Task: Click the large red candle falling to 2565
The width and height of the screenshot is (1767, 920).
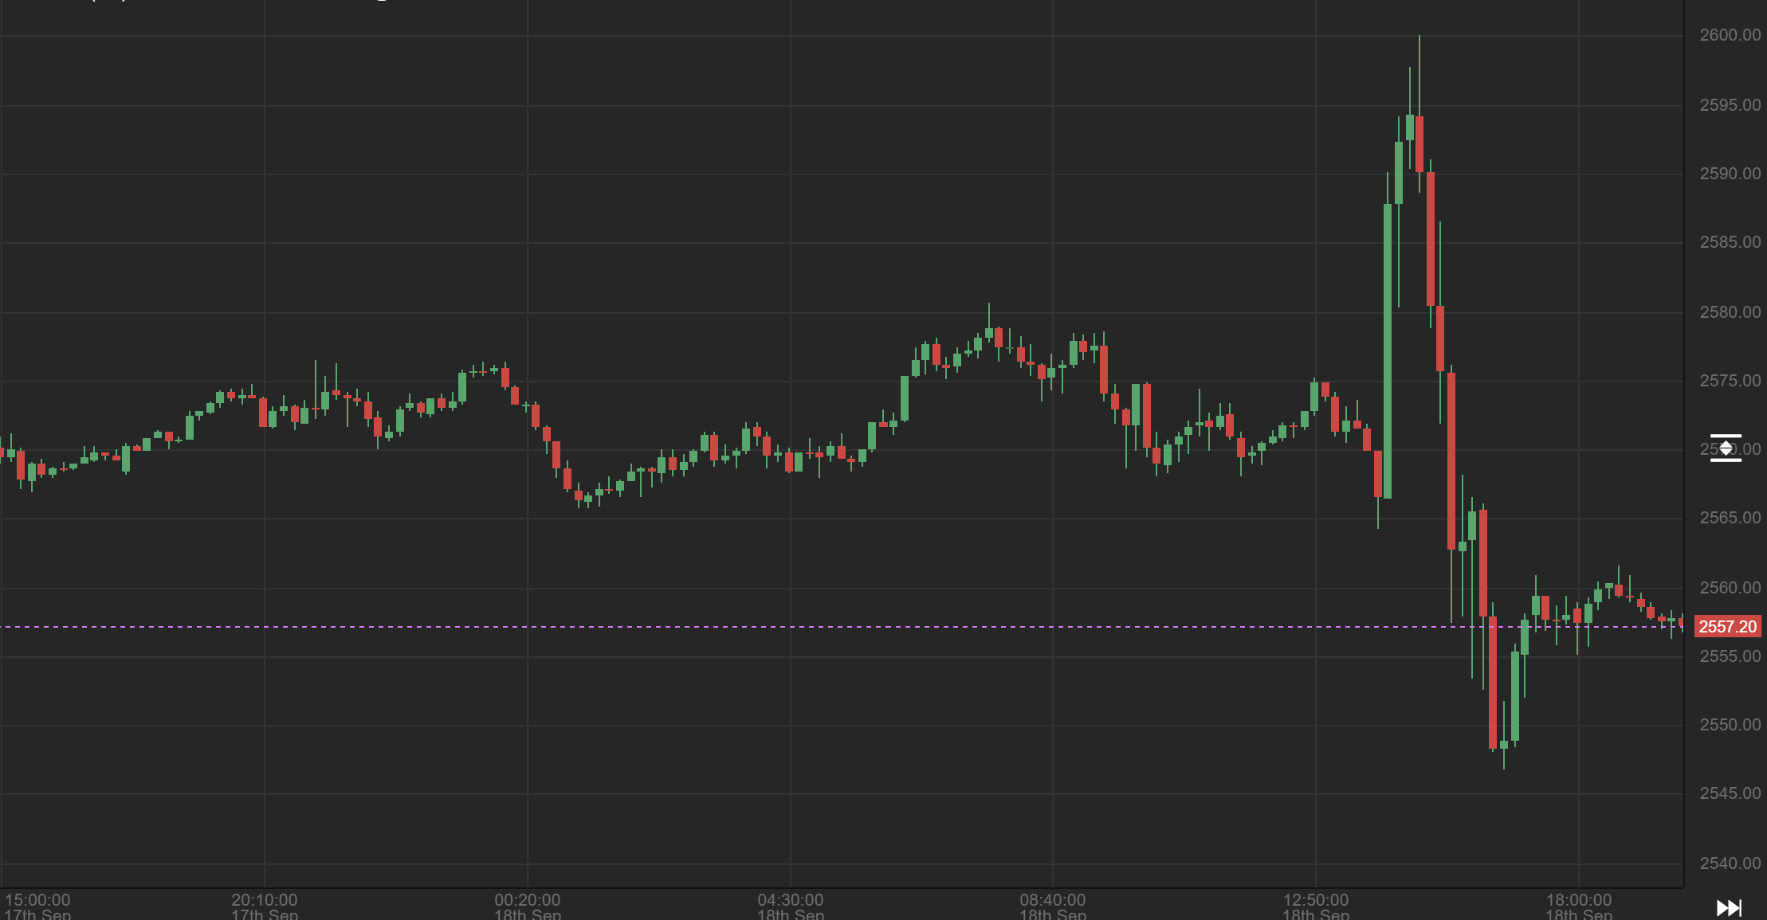Action: point(1451,460)
